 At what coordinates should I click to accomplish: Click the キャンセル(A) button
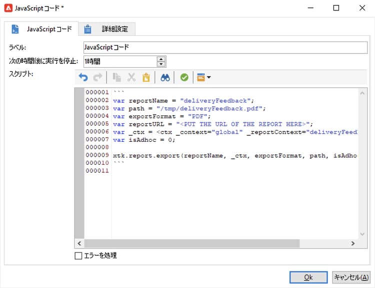tap(351, 277)
